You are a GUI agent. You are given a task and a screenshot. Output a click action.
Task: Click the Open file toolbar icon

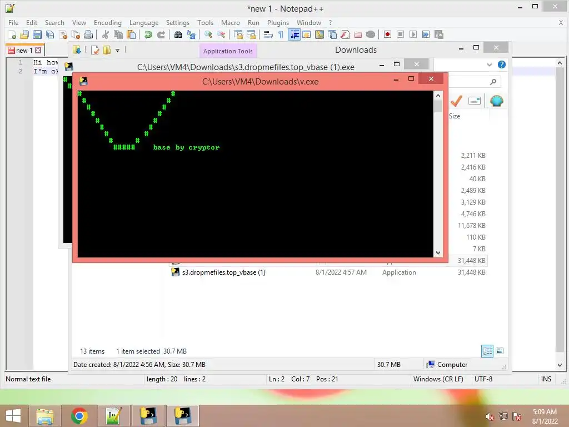(24, 34)
